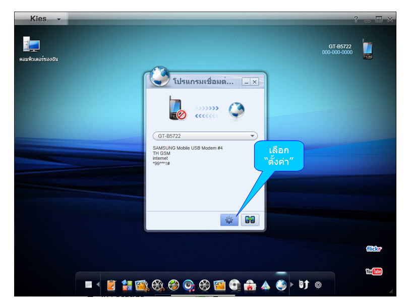Close the internet connection dialog

pyautogui.click(x=255, y=82)
